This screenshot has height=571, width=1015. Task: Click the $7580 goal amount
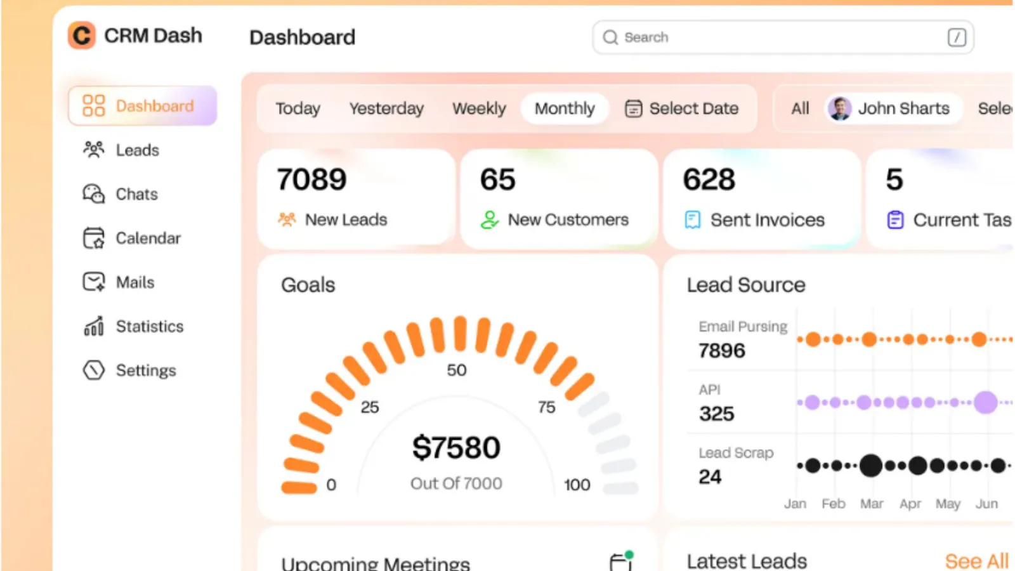point(456,447)
